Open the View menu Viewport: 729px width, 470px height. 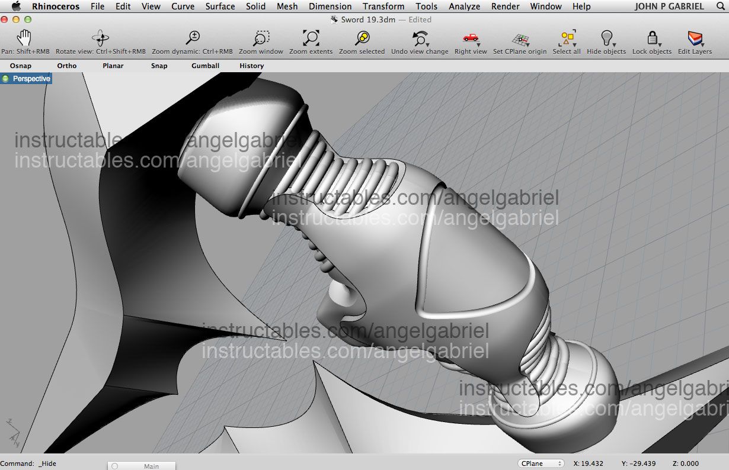151,7
